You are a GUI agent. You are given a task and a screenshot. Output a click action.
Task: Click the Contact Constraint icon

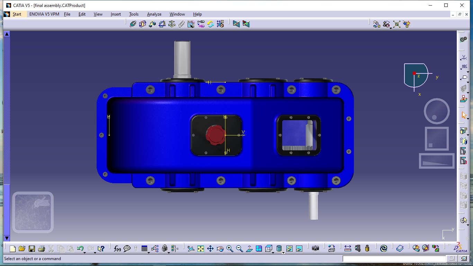click(x=143, y=24)
